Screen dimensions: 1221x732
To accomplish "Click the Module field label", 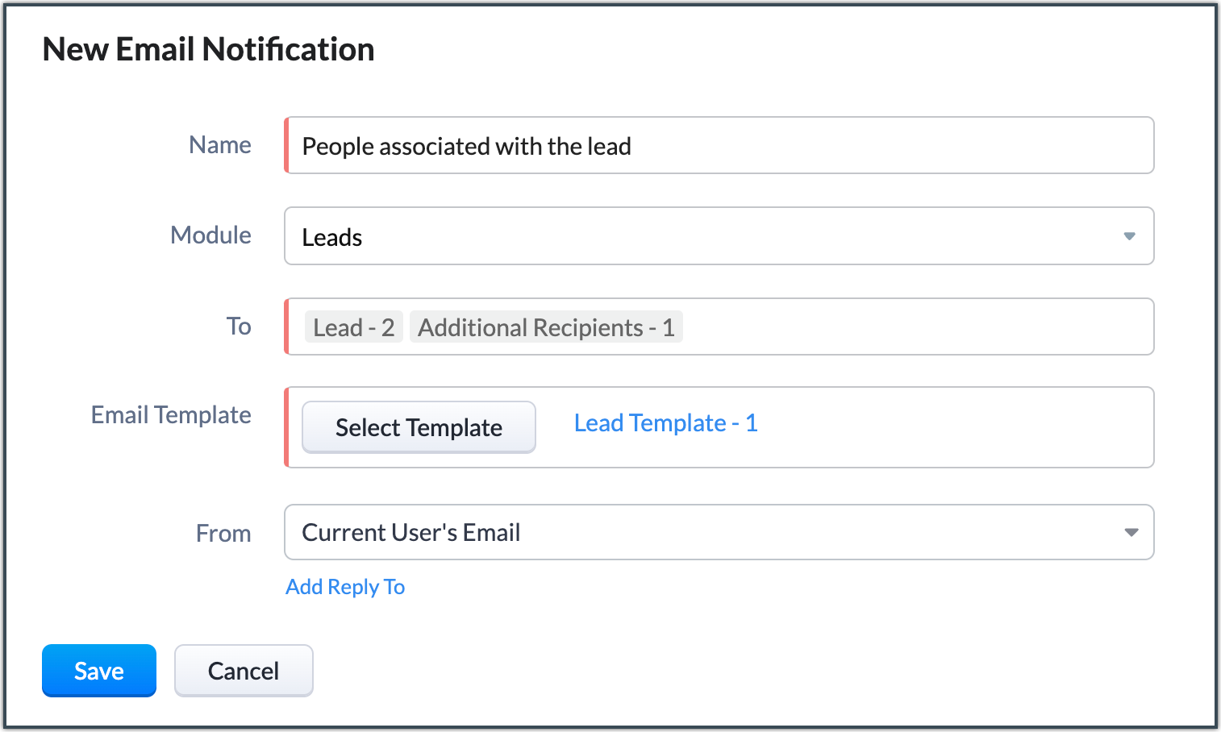I will tap(211, 235).
